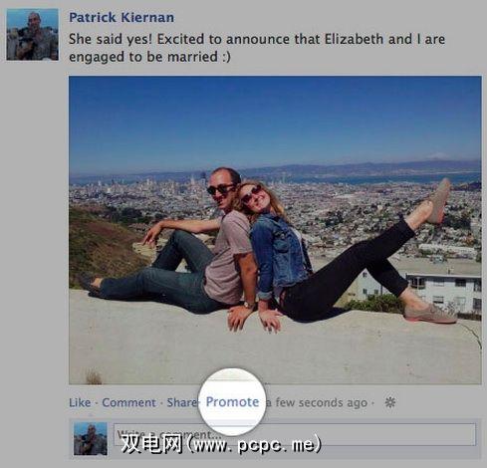Open the post audience gear icon
The image size is (487, 468).
(x=390, y=402)
